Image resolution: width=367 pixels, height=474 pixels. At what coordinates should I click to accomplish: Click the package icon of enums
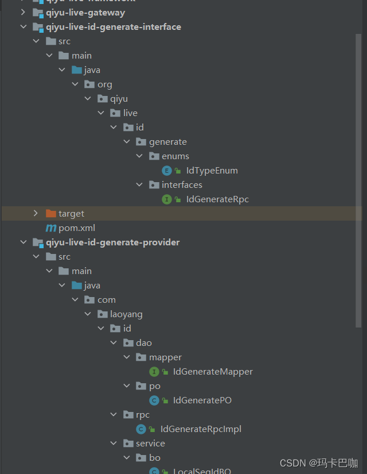154,156
